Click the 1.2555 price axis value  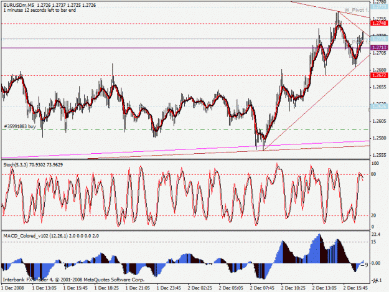click(379, 155)
